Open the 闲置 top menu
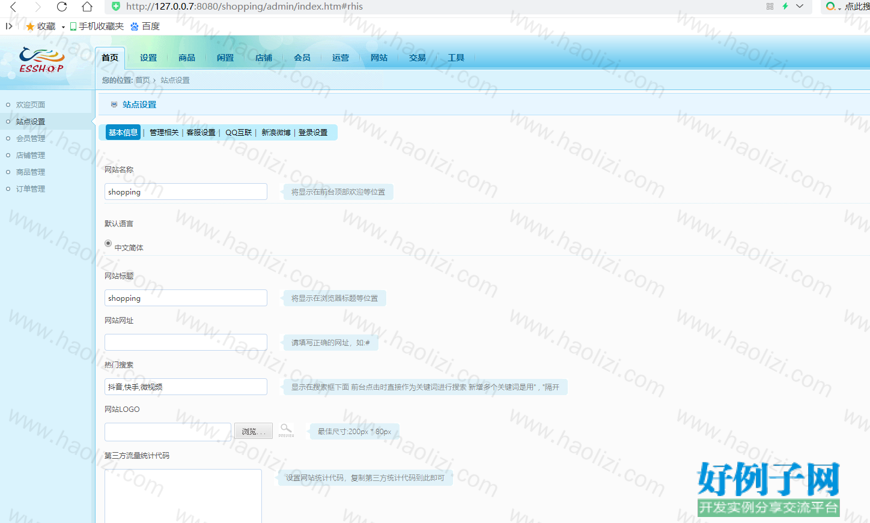870x523 pixels. coord(225,58)
